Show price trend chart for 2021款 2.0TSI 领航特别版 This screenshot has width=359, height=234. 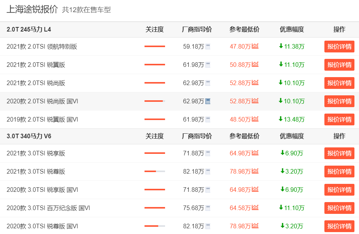pyautogui.click(x=255, y=46)
